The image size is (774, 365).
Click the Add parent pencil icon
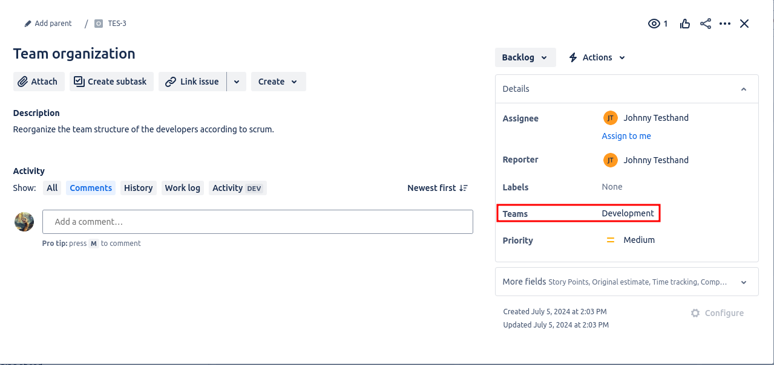pos(28,24)
